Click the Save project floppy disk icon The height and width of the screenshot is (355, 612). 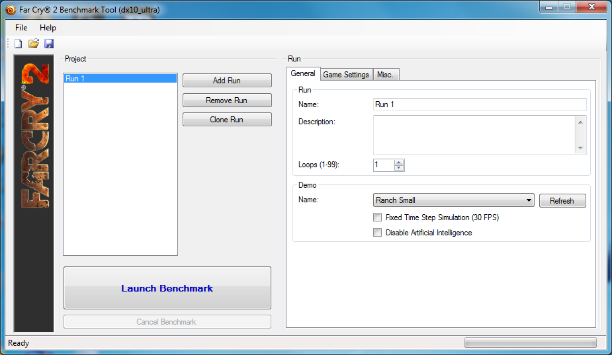[x=49, y=44]
